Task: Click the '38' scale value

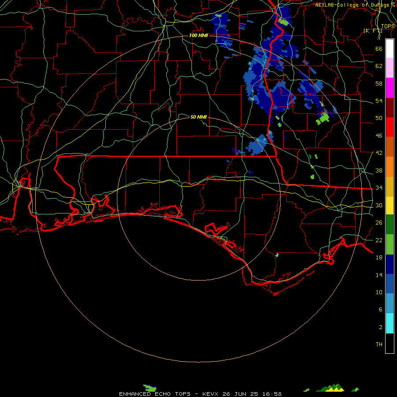Action: pos(379,171)
